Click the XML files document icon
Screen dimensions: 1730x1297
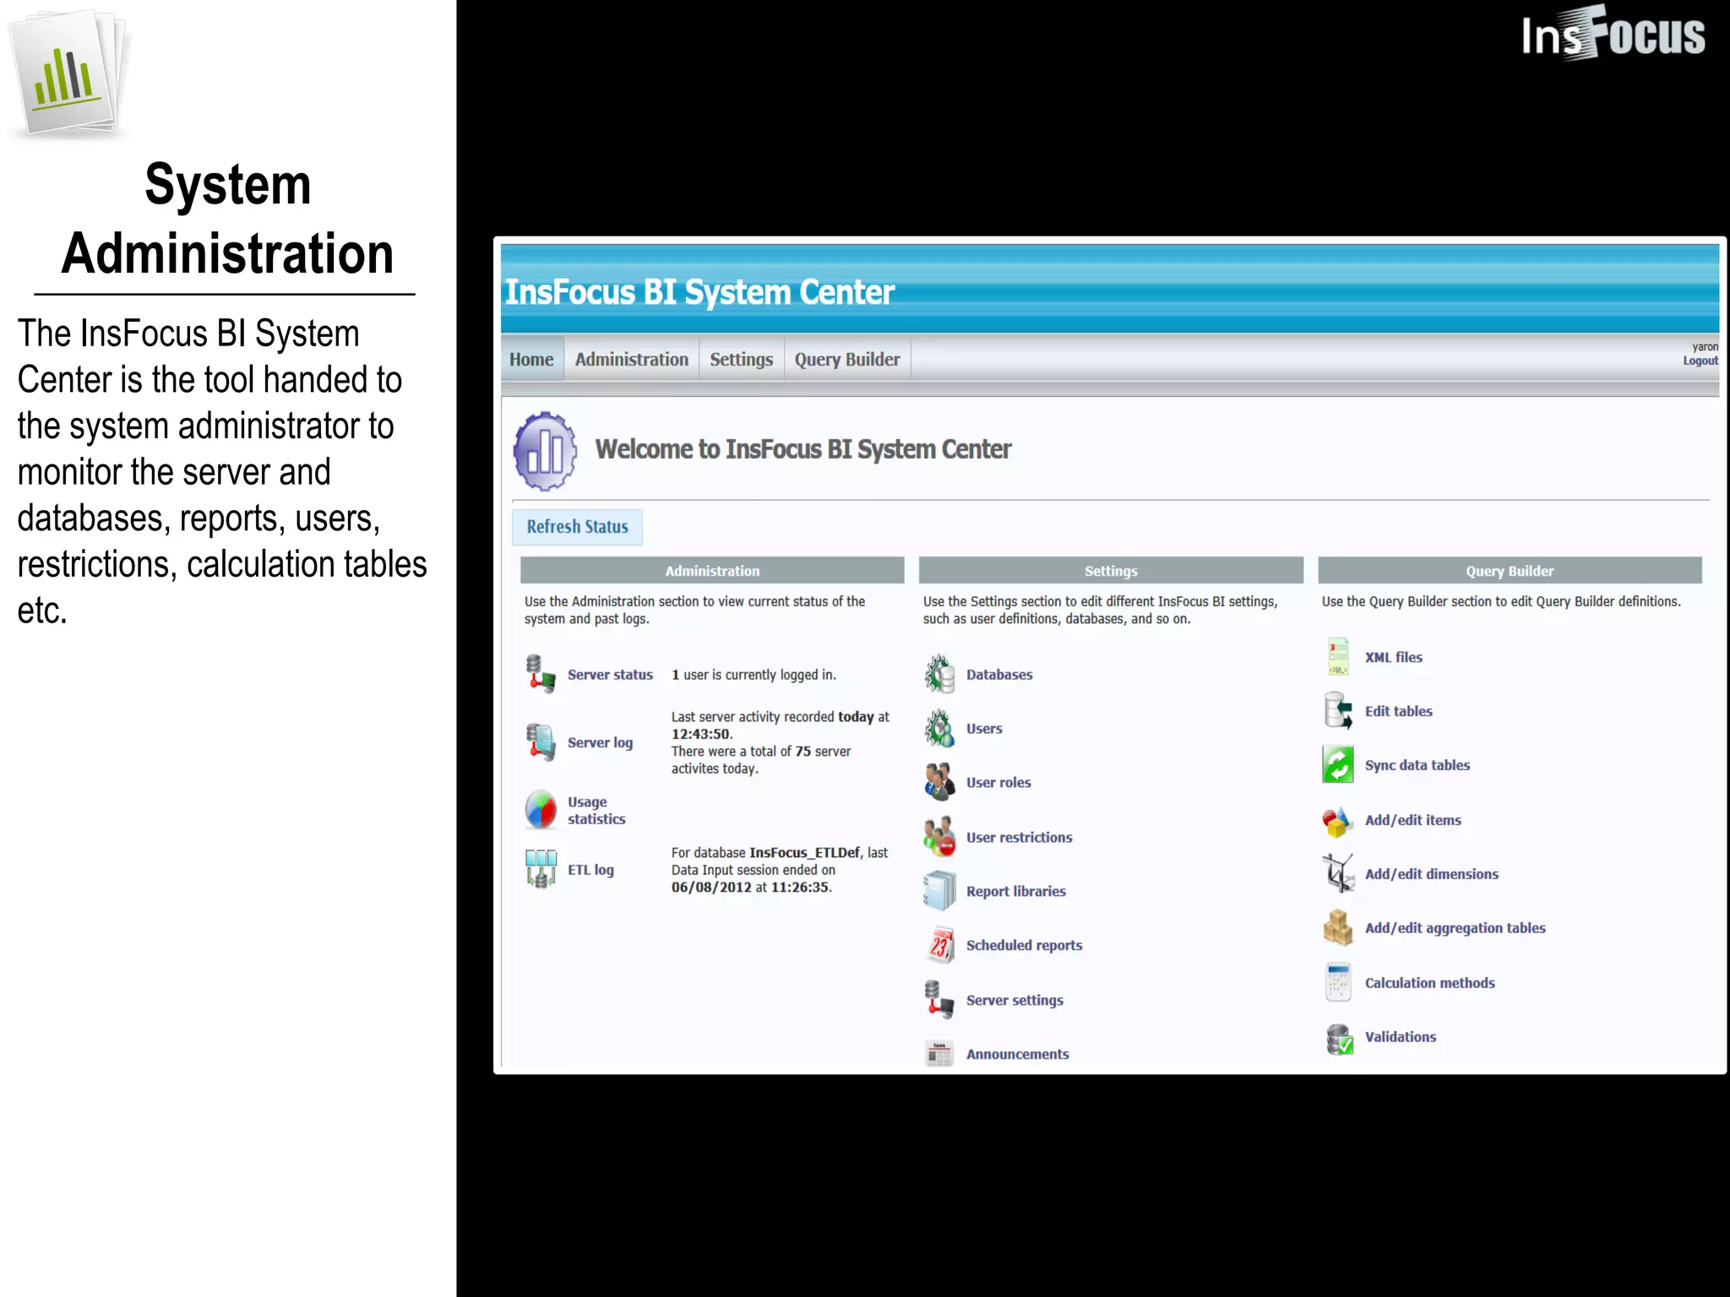point(1338,657)
